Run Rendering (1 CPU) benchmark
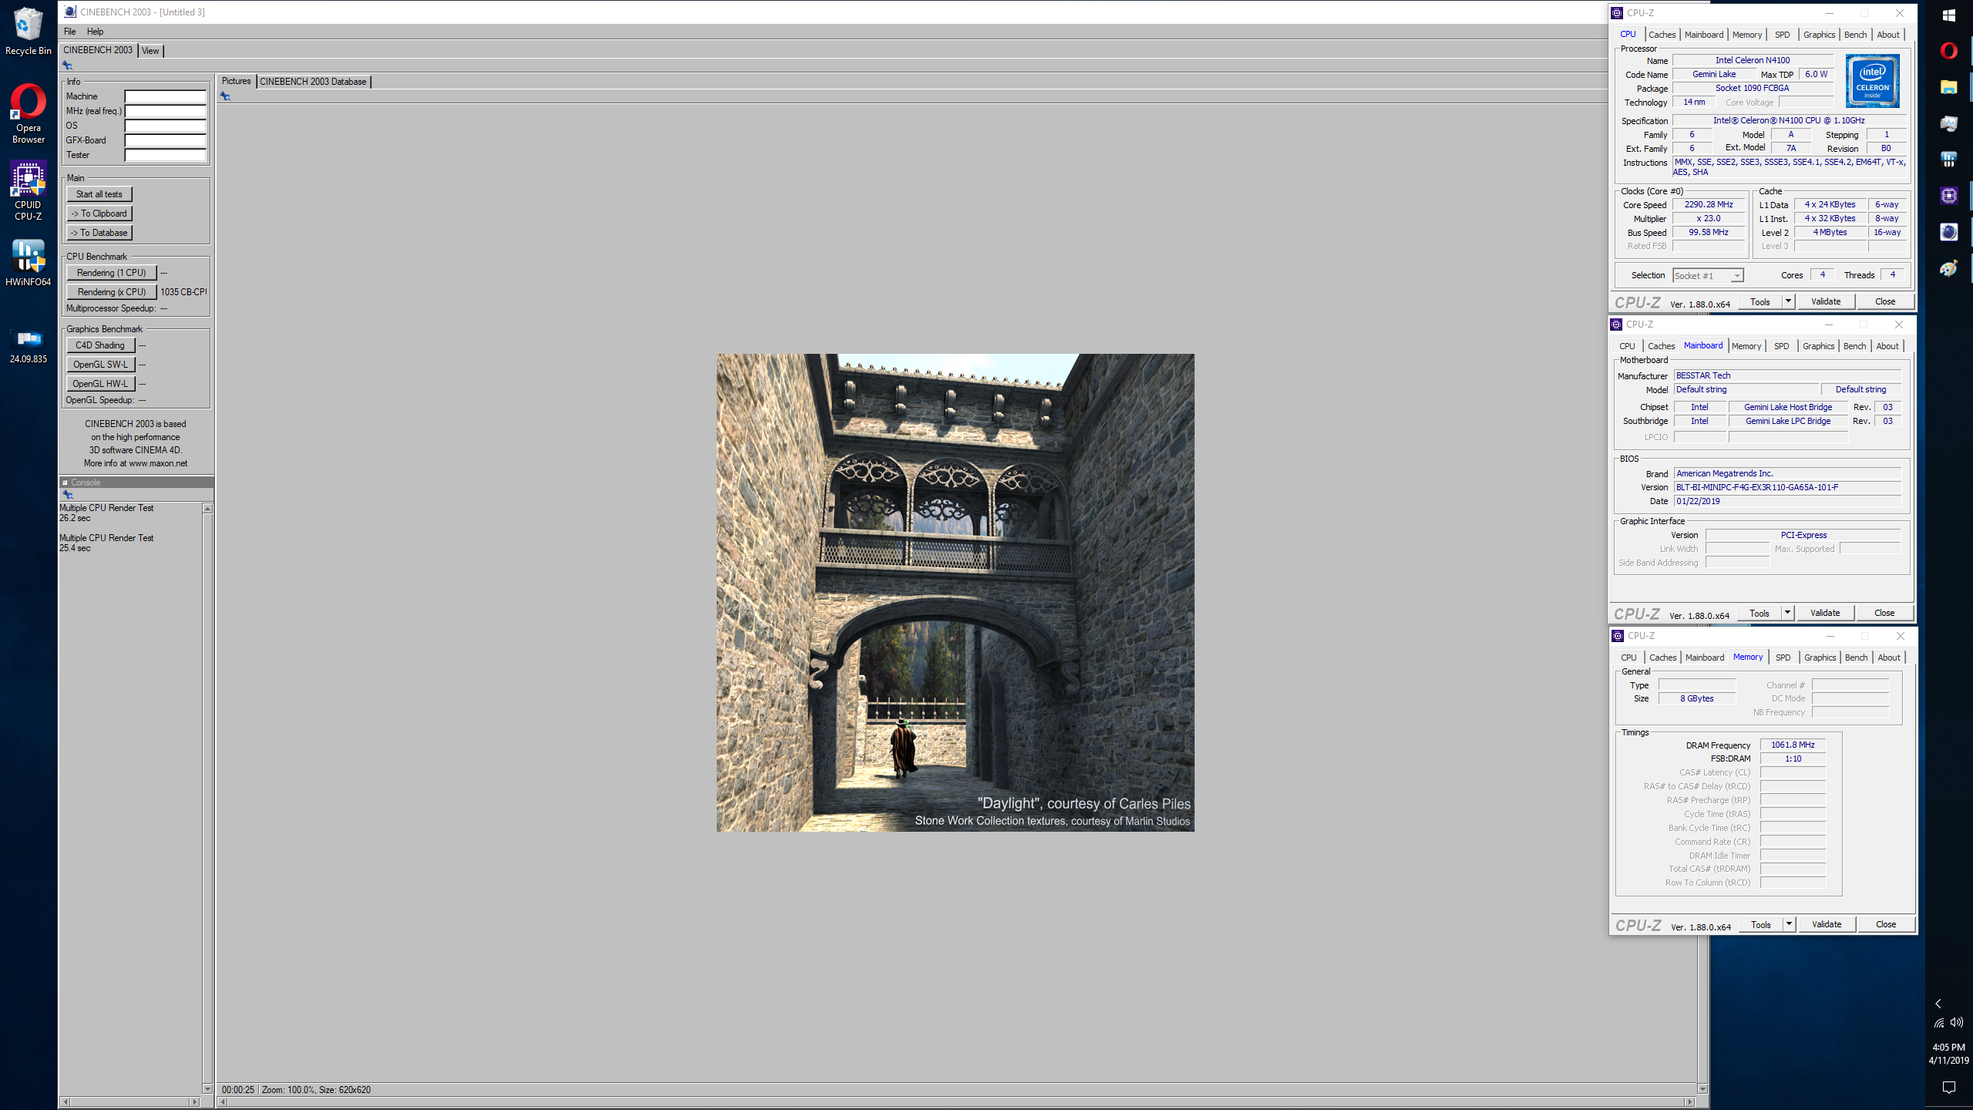The image size is (1973, 1110). click(x=112, y=273)
